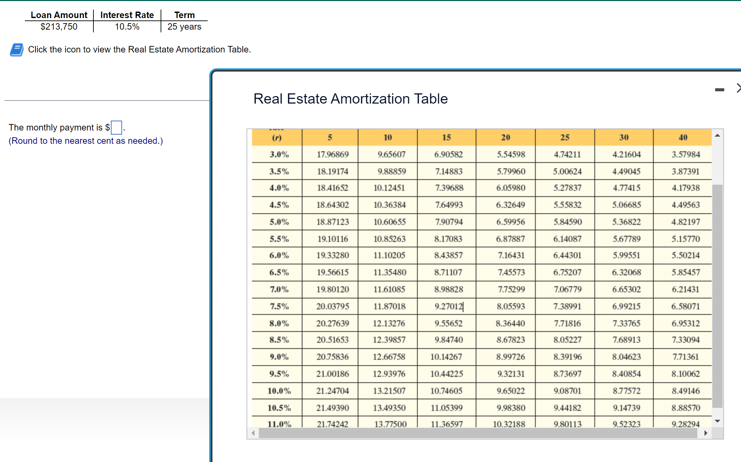741x462 pixels.
Task: Click the horizontal scrollbar below the table
Action: click(477, 433)
